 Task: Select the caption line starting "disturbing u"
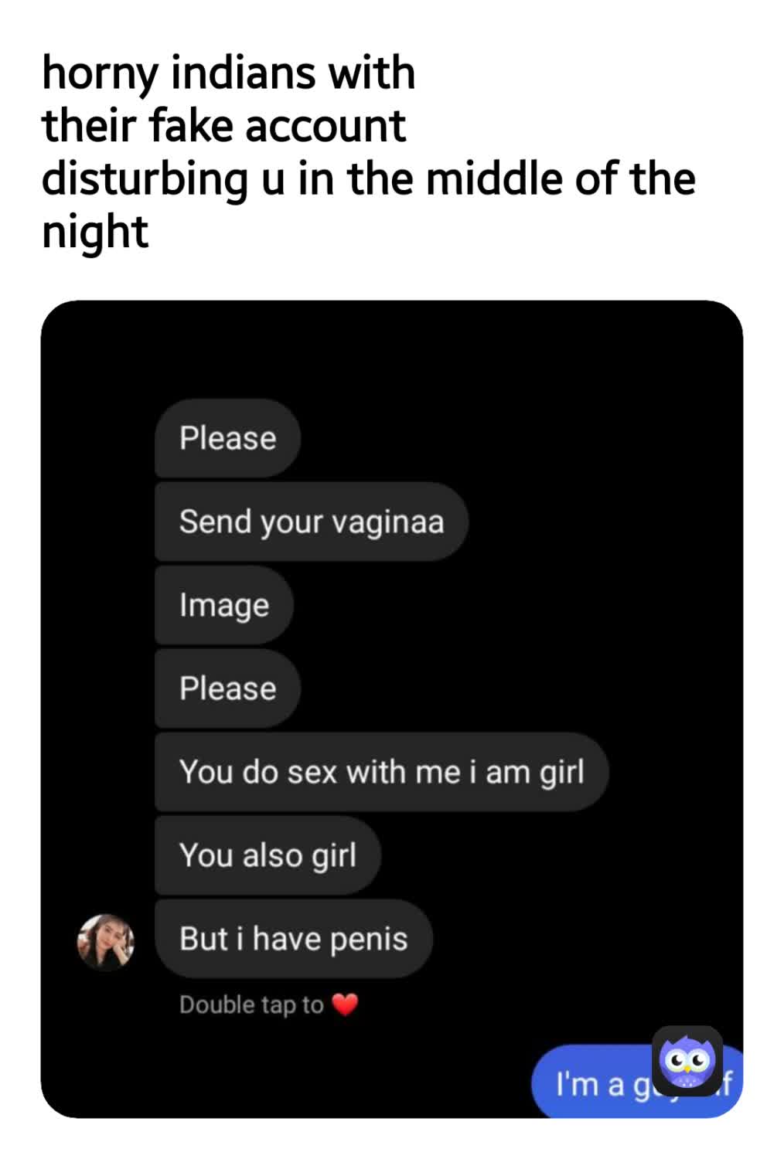368,178
